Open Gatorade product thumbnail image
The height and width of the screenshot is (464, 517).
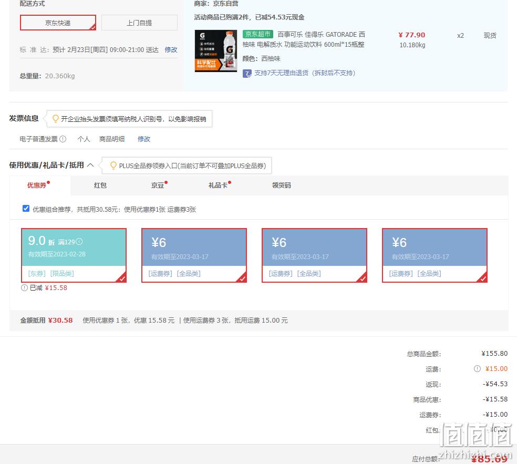click(x=215, y=51)
